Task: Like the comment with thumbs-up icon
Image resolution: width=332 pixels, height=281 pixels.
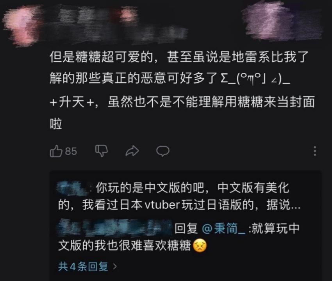Action: pos(56,151)
